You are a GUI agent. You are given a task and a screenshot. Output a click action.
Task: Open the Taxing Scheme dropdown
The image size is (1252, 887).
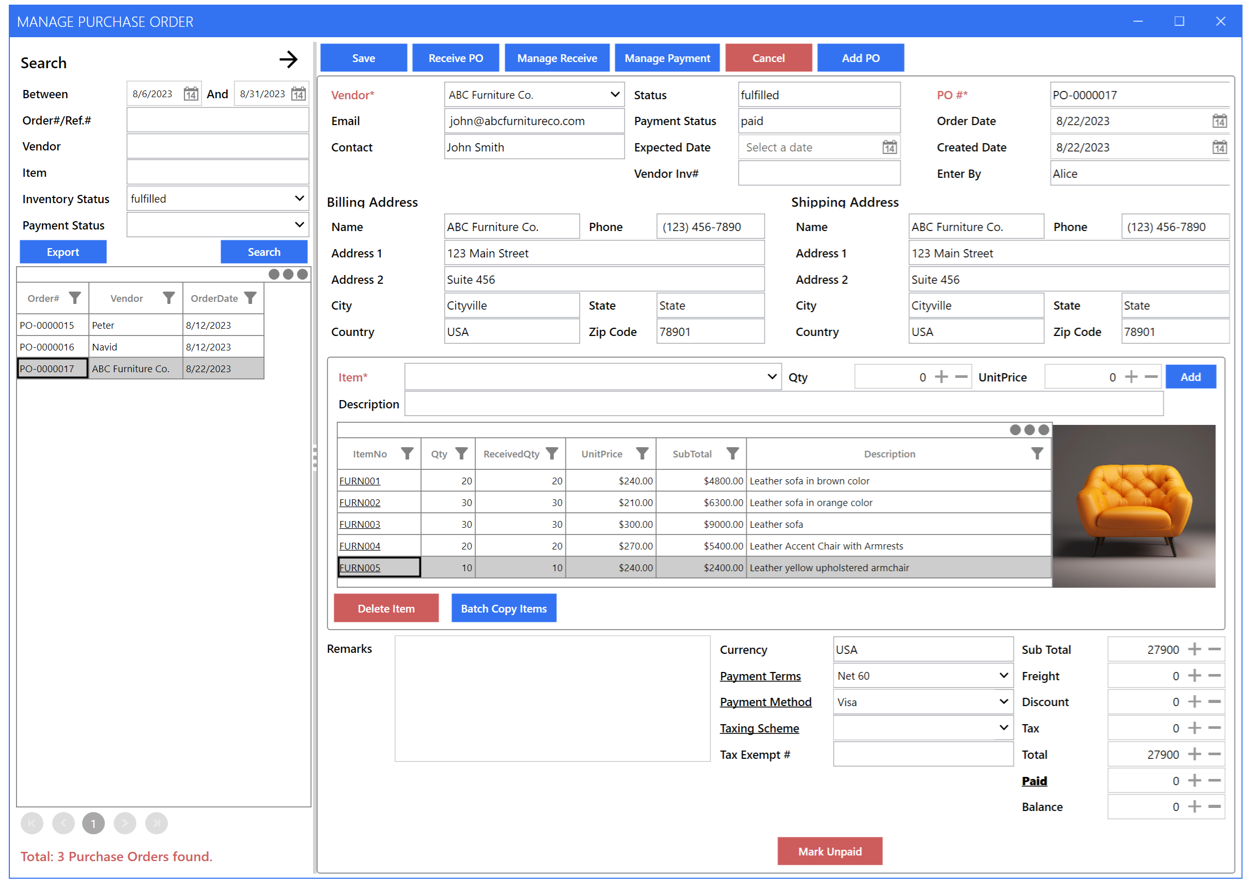(x=1003, y=727)
